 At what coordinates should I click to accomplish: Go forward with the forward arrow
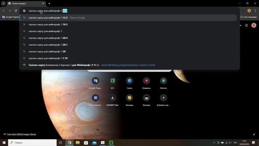[x=10, y=11]
